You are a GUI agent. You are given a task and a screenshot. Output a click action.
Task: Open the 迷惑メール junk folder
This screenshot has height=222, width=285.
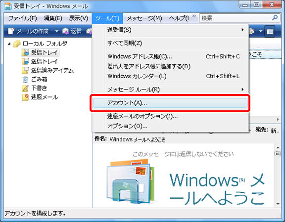coord(40,97)
